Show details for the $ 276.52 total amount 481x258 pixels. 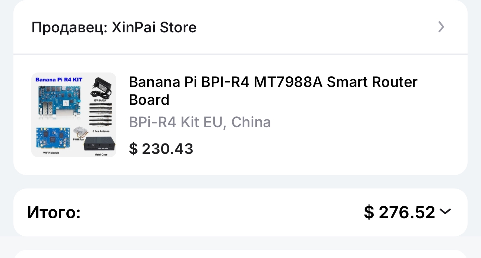point(399,212)
